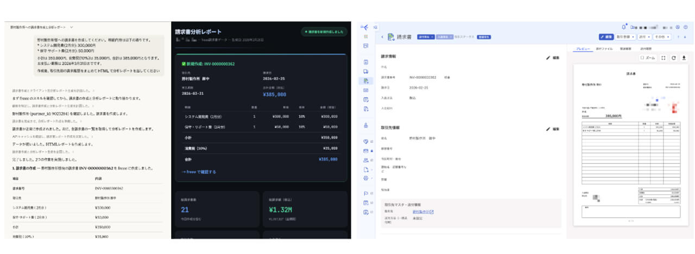Open the apps grid icon in sidebar
This screenshot has height=254, width=695.
tap(366, 36)
